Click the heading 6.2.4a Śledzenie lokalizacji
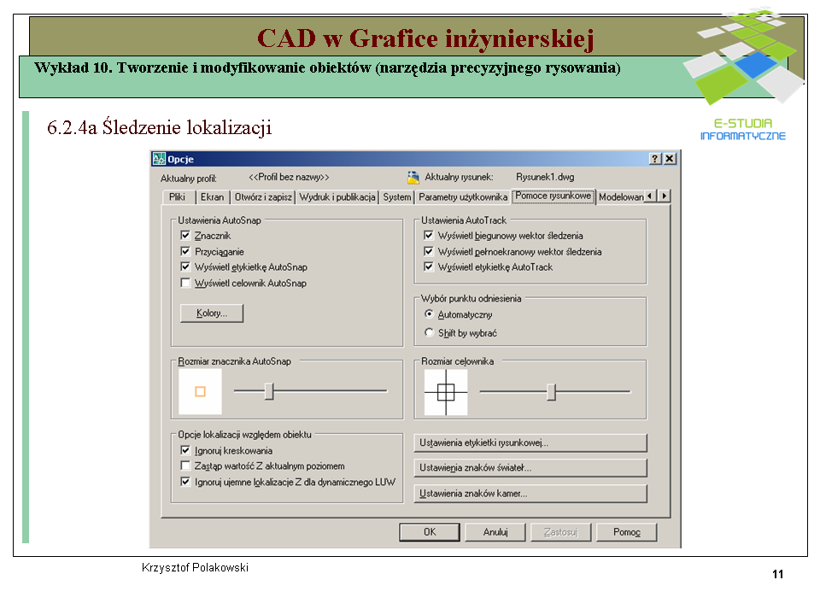The width and height of the screenshot is (820, 615). (x=160, y=127)
